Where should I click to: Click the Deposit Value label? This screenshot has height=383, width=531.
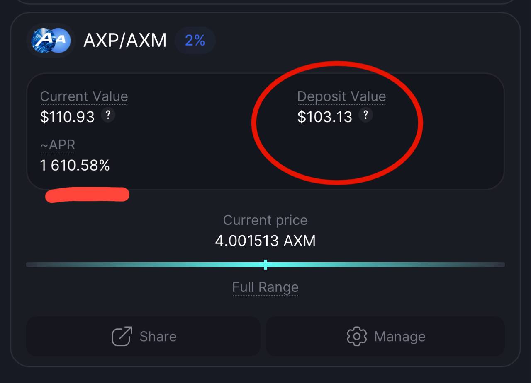pos(341,96)
